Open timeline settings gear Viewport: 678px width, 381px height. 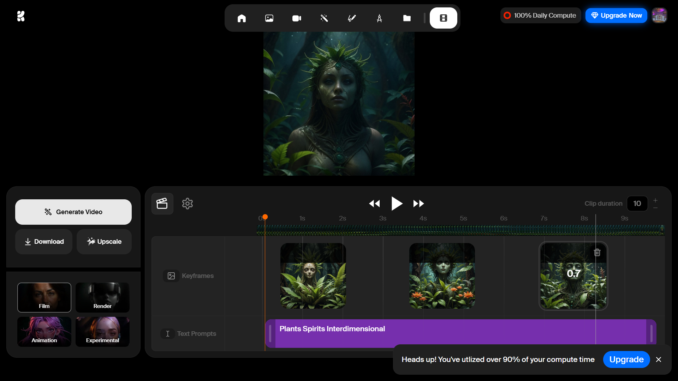(188, 204)
